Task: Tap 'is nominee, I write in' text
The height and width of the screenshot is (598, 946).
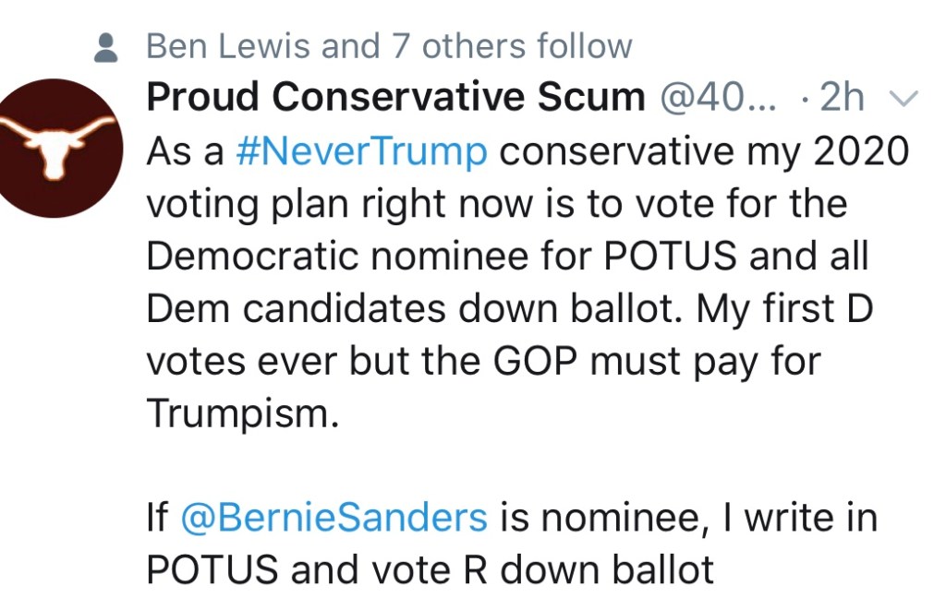Action: 689,518
